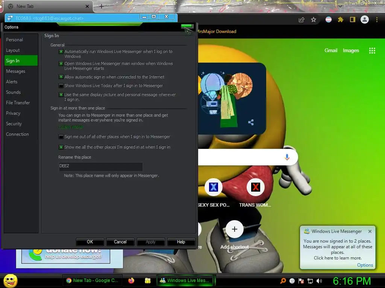Open the Gmail link
The height and width of the screenshot is (288, 385).
coord(331,51)
